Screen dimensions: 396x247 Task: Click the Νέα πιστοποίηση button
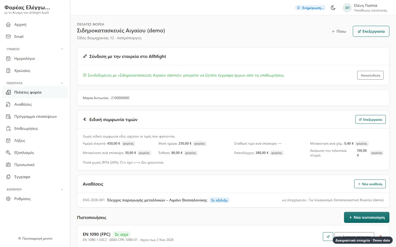367,217
